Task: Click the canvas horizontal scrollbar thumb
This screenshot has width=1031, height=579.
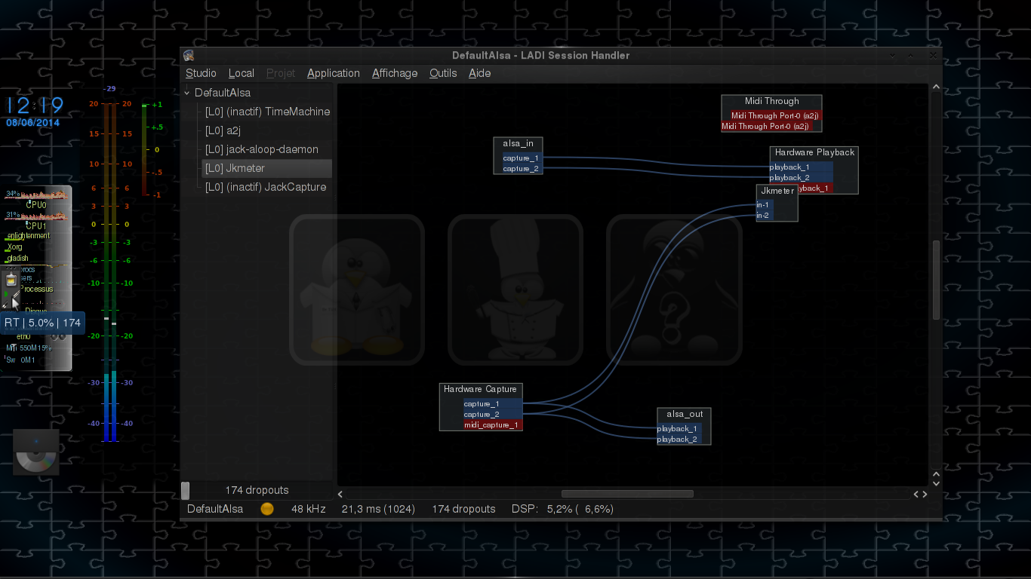Action: point(627,494)
